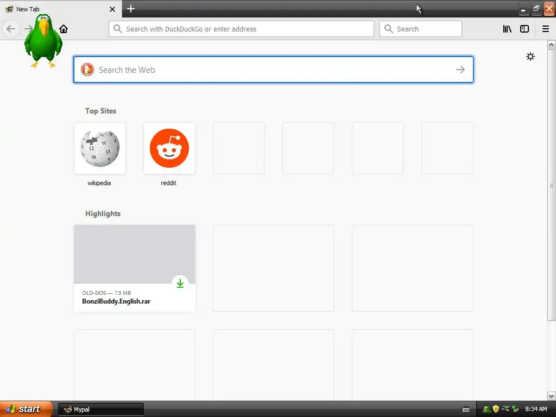556x417 pixels.
Task: Focus the address bar field
Action: point(241,29)
